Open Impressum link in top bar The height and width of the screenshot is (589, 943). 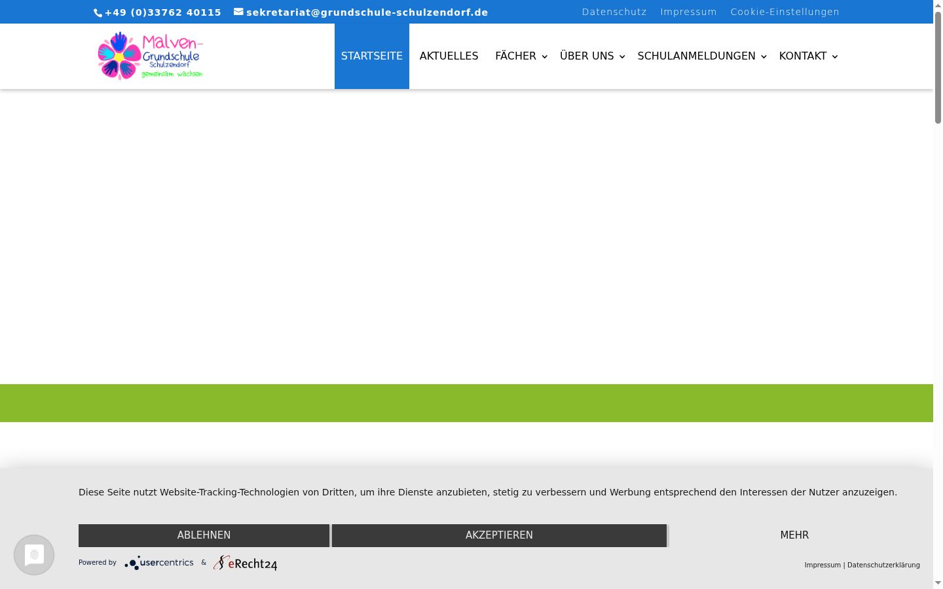pyautogui.click(x=688, y=12)
